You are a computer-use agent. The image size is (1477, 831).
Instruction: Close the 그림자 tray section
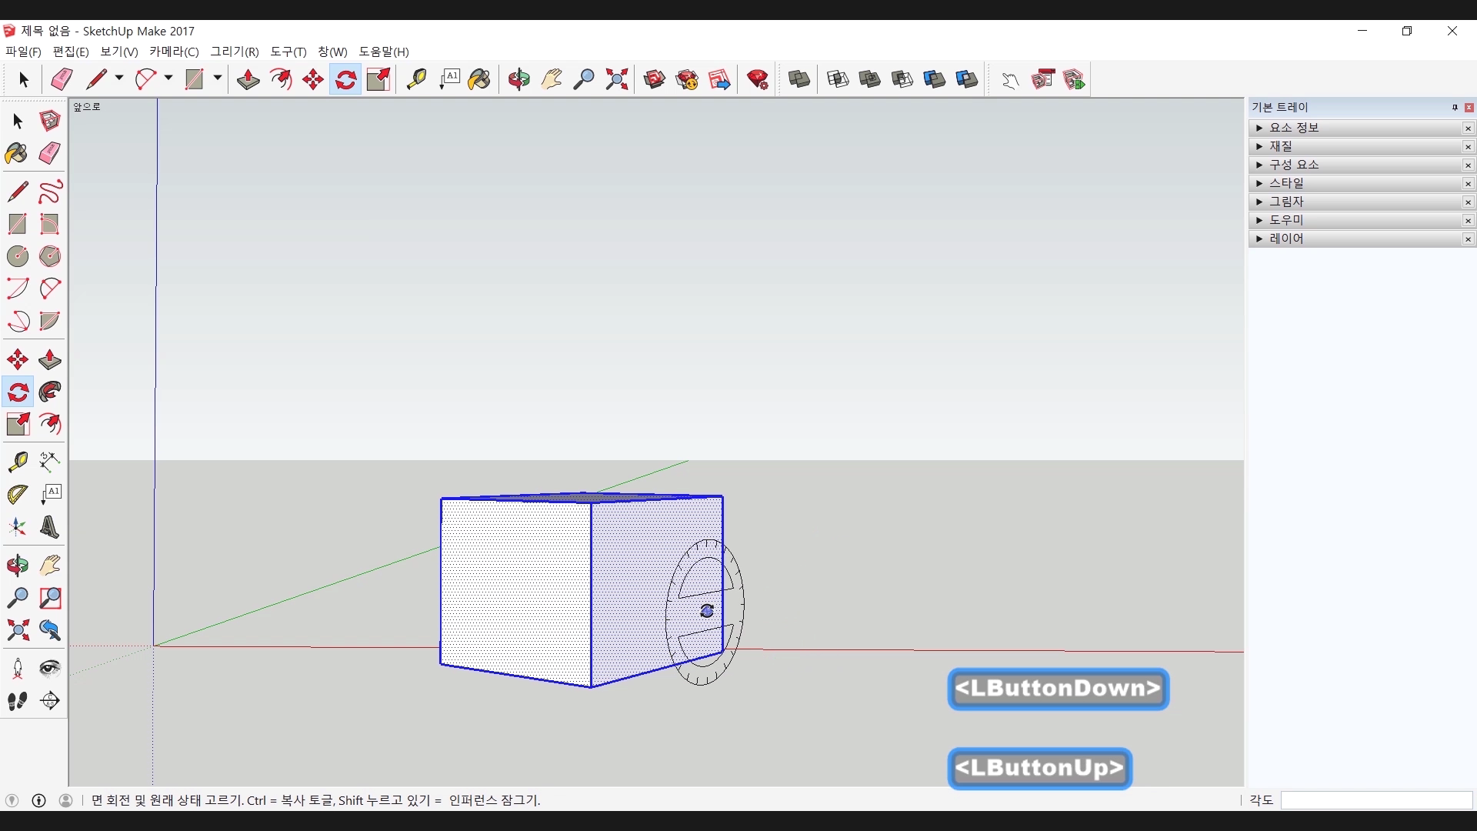(x=1468, y=202)
